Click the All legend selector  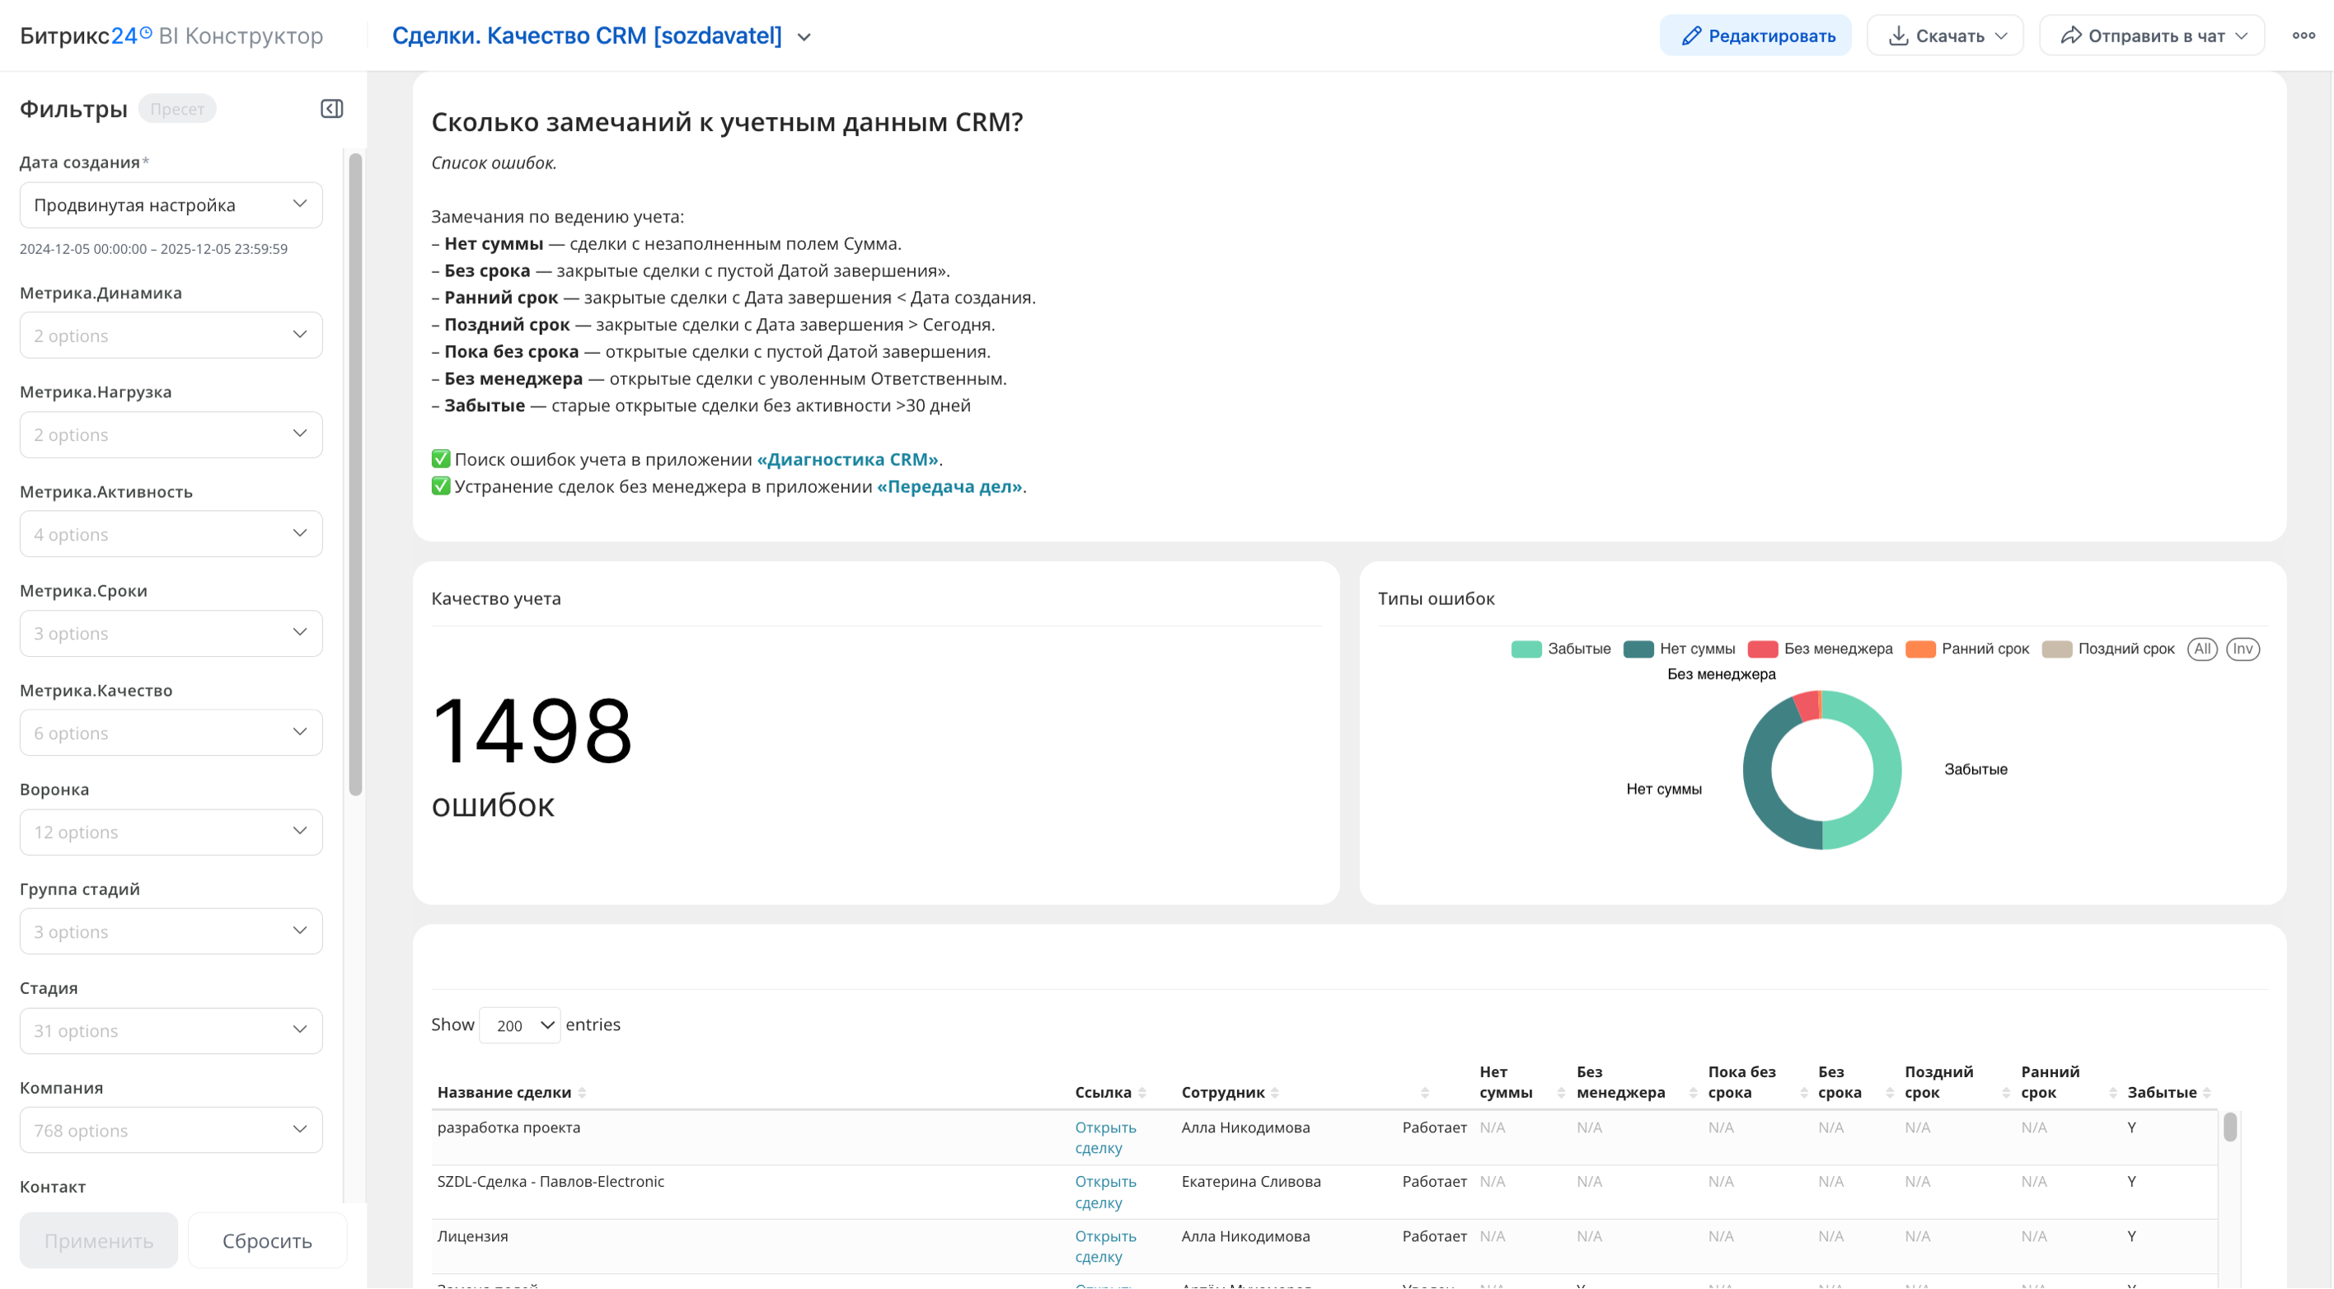[2201, 649]
